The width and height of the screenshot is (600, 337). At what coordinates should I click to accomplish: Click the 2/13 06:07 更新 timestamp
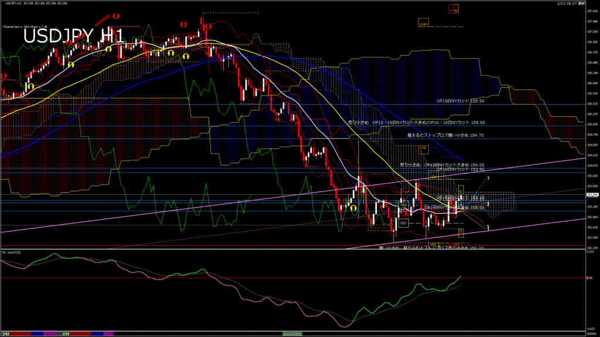coord(571,4)
